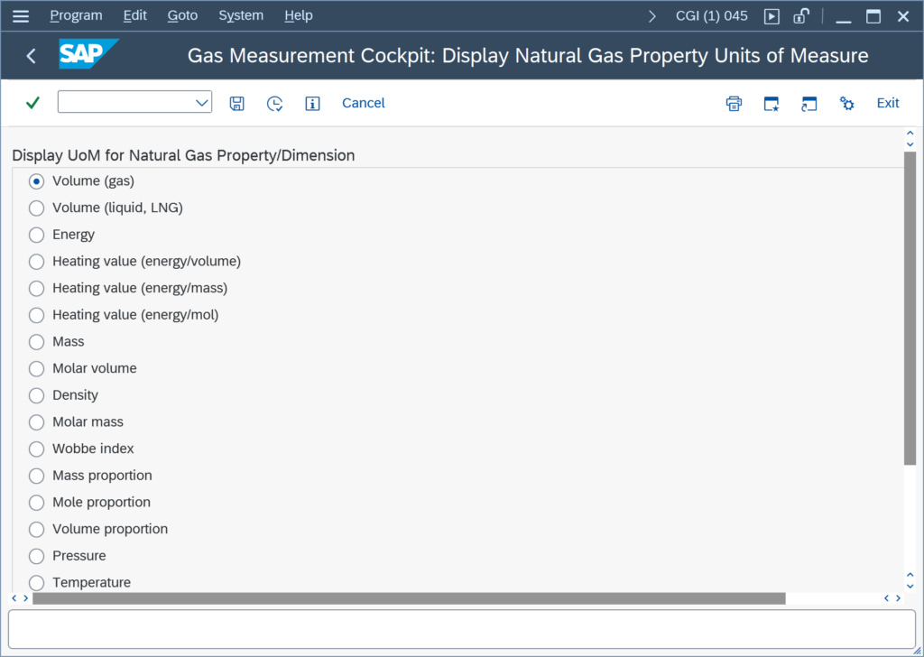
Task: Click the right arrow at left end of horizontal scrollbar
Action: coord(25,598)
